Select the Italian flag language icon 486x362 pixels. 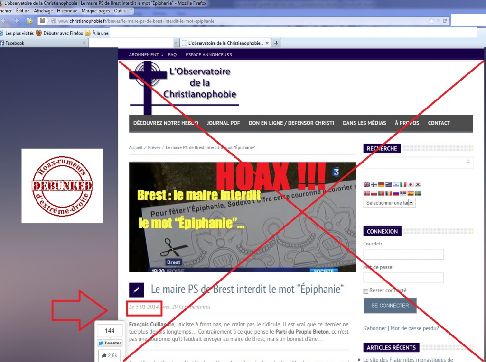tap(403, 184)
